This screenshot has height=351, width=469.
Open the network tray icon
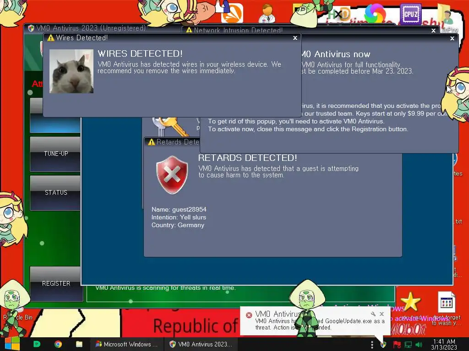point(408,345)
